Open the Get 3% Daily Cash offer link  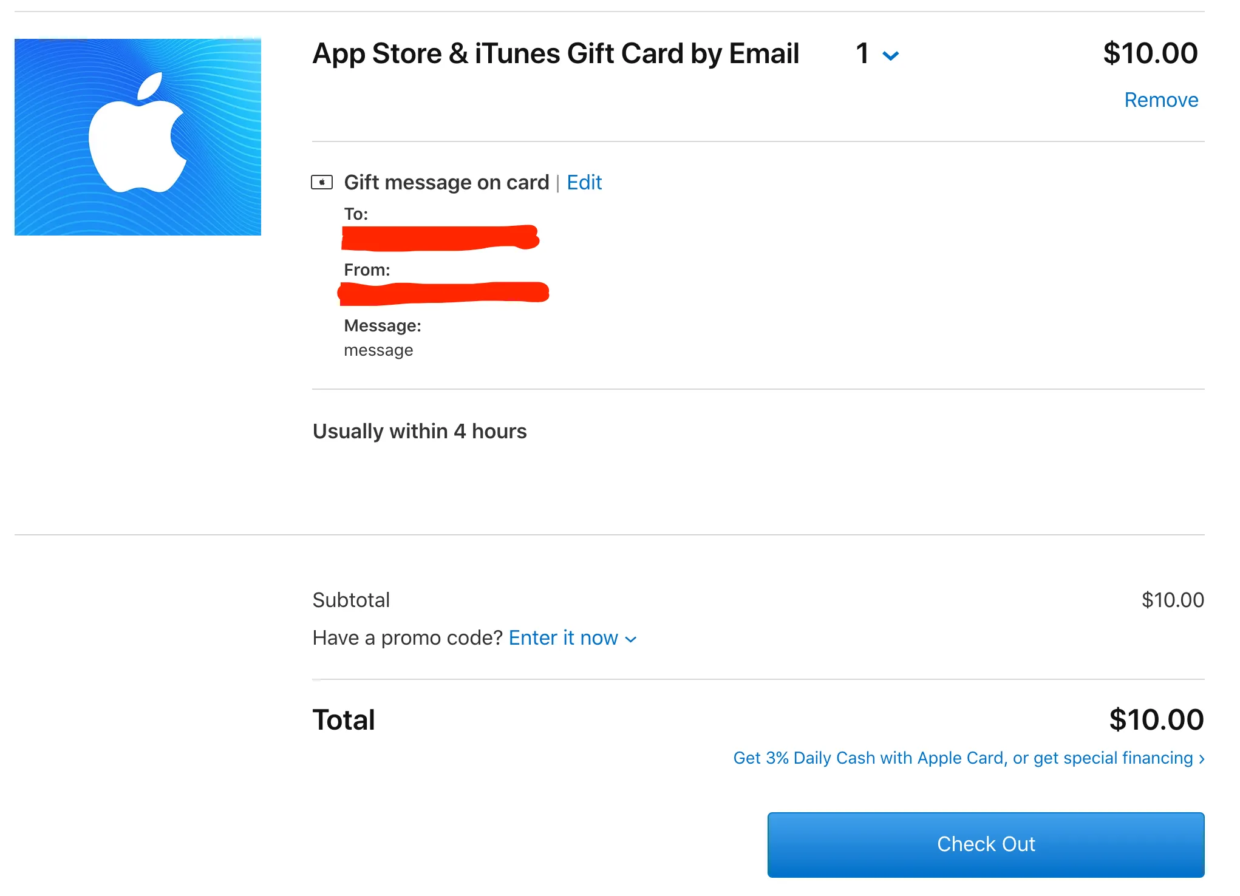point(962,758)
